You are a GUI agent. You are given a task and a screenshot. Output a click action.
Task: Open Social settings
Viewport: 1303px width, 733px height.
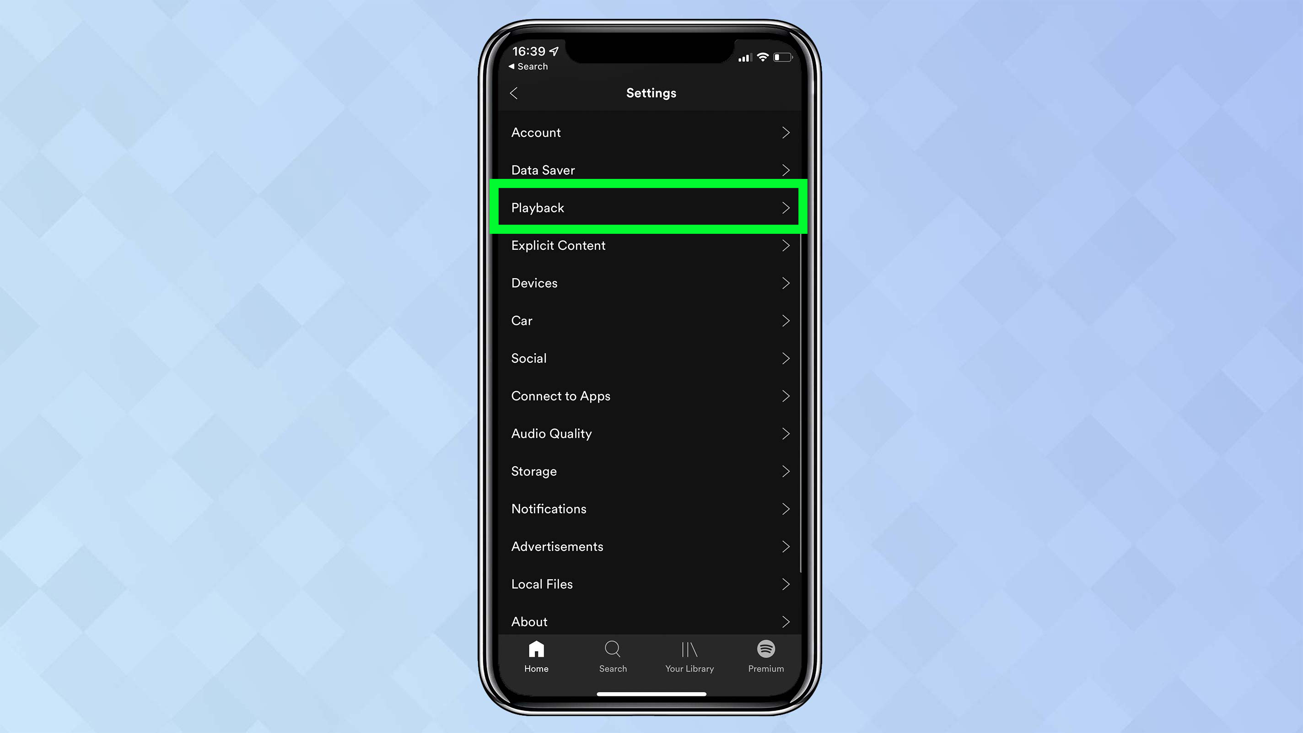tap(651, 358)
